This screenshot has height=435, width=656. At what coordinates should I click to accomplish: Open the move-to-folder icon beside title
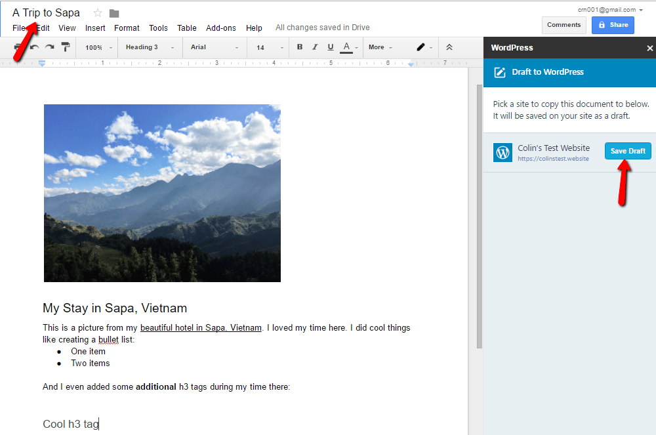[x=114, y=13]
